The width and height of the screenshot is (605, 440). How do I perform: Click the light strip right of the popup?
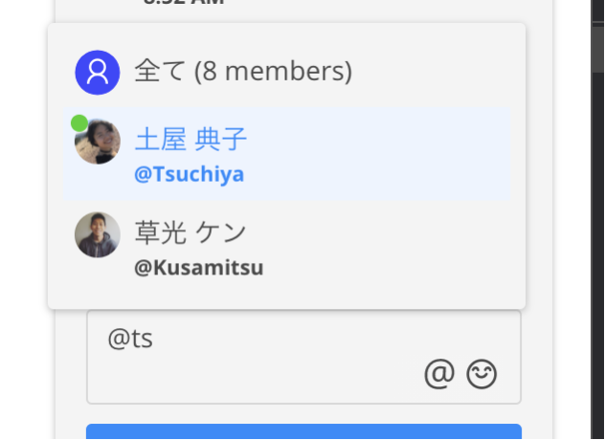(539, 191)
